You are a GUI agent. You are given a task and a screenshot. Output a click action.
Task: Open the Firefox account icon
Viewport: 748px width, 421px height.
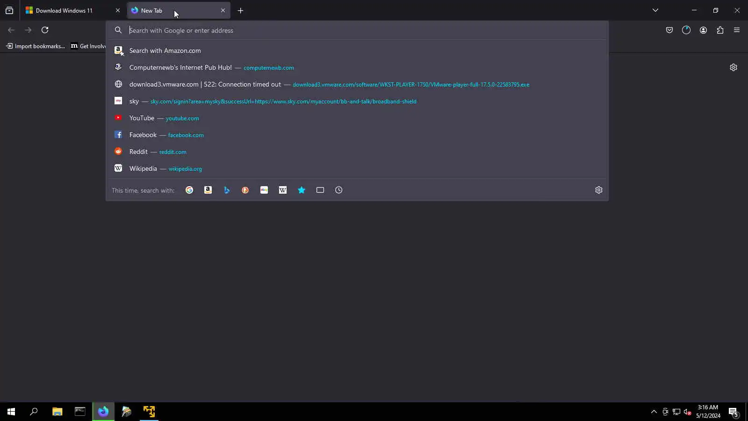tap(703, 30)
